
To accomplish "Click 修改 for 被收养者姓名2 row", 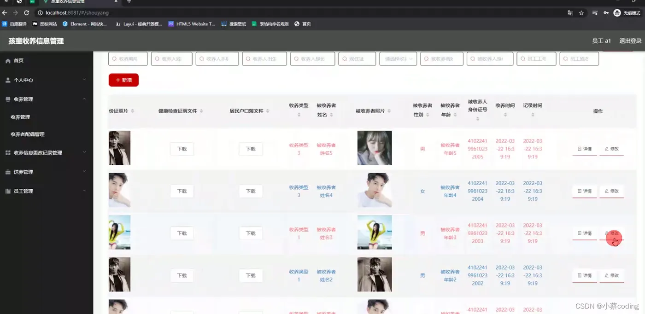I will pyautogui.click(x=612, y=275).
